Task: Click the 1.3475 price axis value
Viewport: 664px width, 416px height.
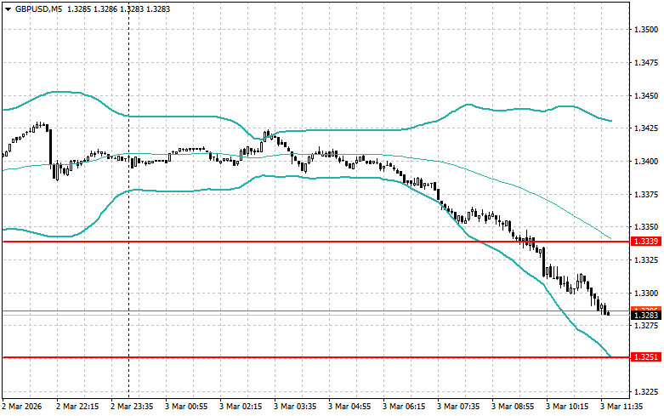Action: (646, 63)
